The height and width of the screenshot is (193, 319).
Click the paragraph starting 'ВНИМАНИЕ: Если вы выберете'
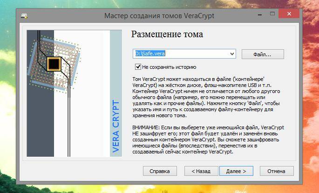tap(208, 140)
